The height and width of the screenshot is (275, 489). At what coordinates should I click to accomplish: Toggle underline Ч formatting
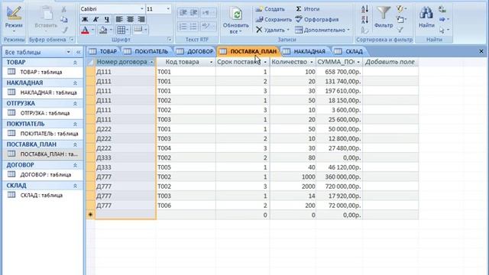(x=107, y=19)
